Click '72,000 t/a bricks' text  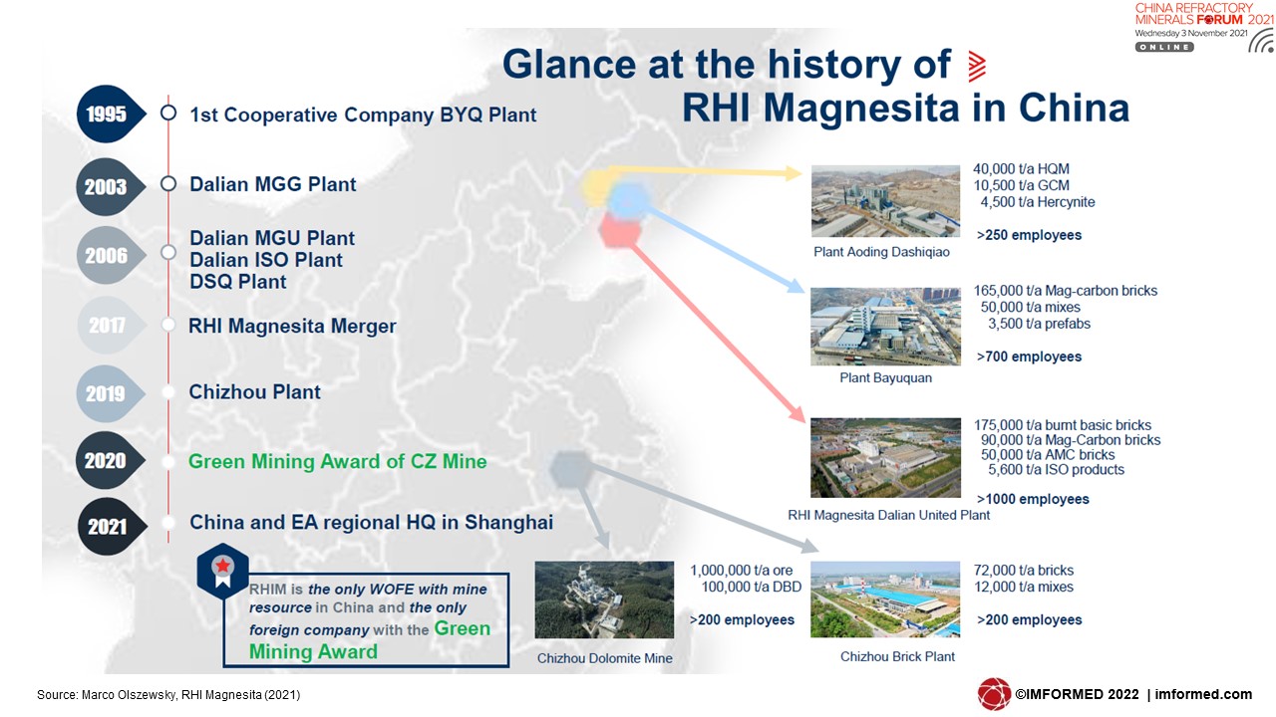(x=1024, y=571)
